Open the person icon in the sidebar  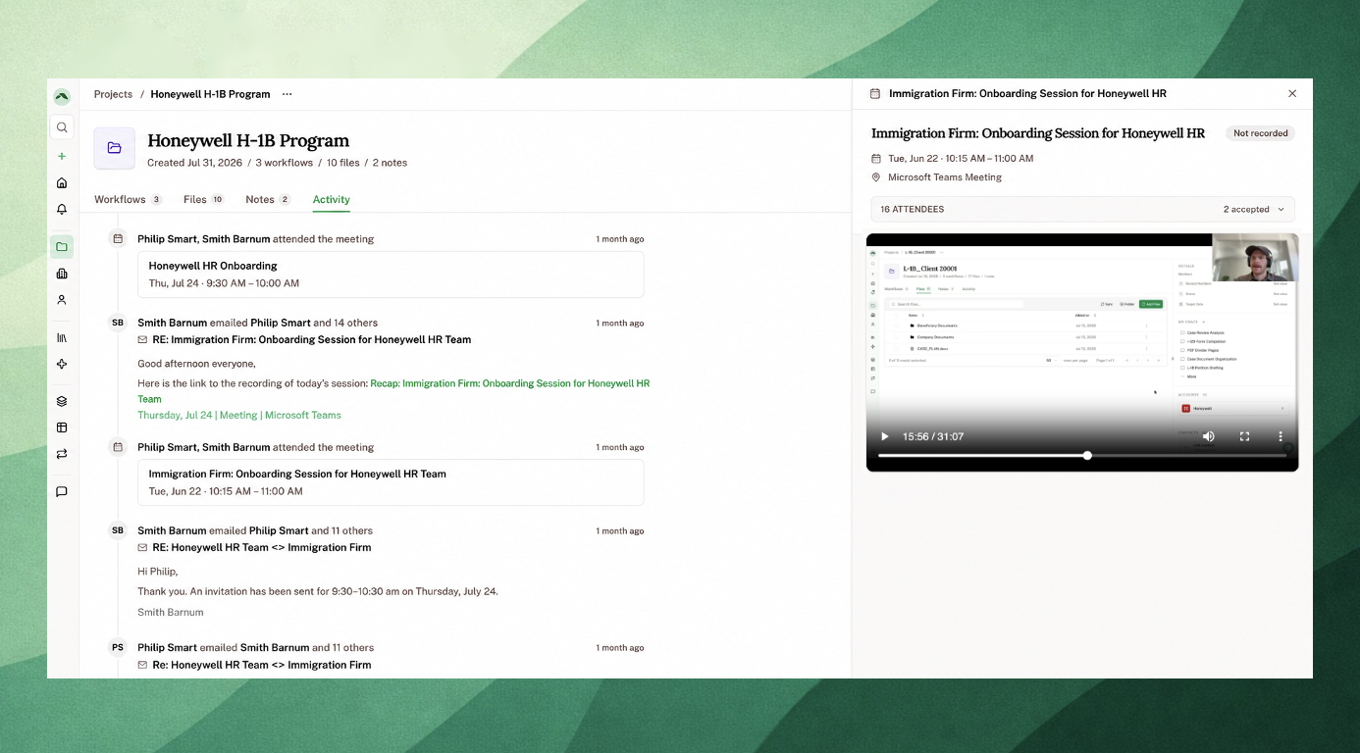(62, 300)
